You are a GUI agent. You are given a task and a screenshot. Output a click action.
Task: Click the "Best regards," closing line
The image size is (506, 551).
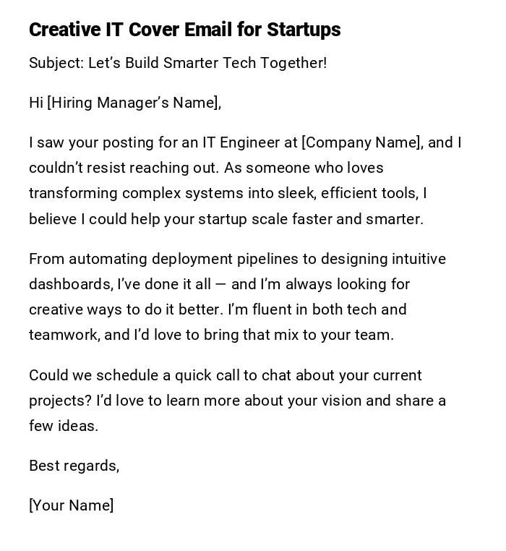[74, 466]
